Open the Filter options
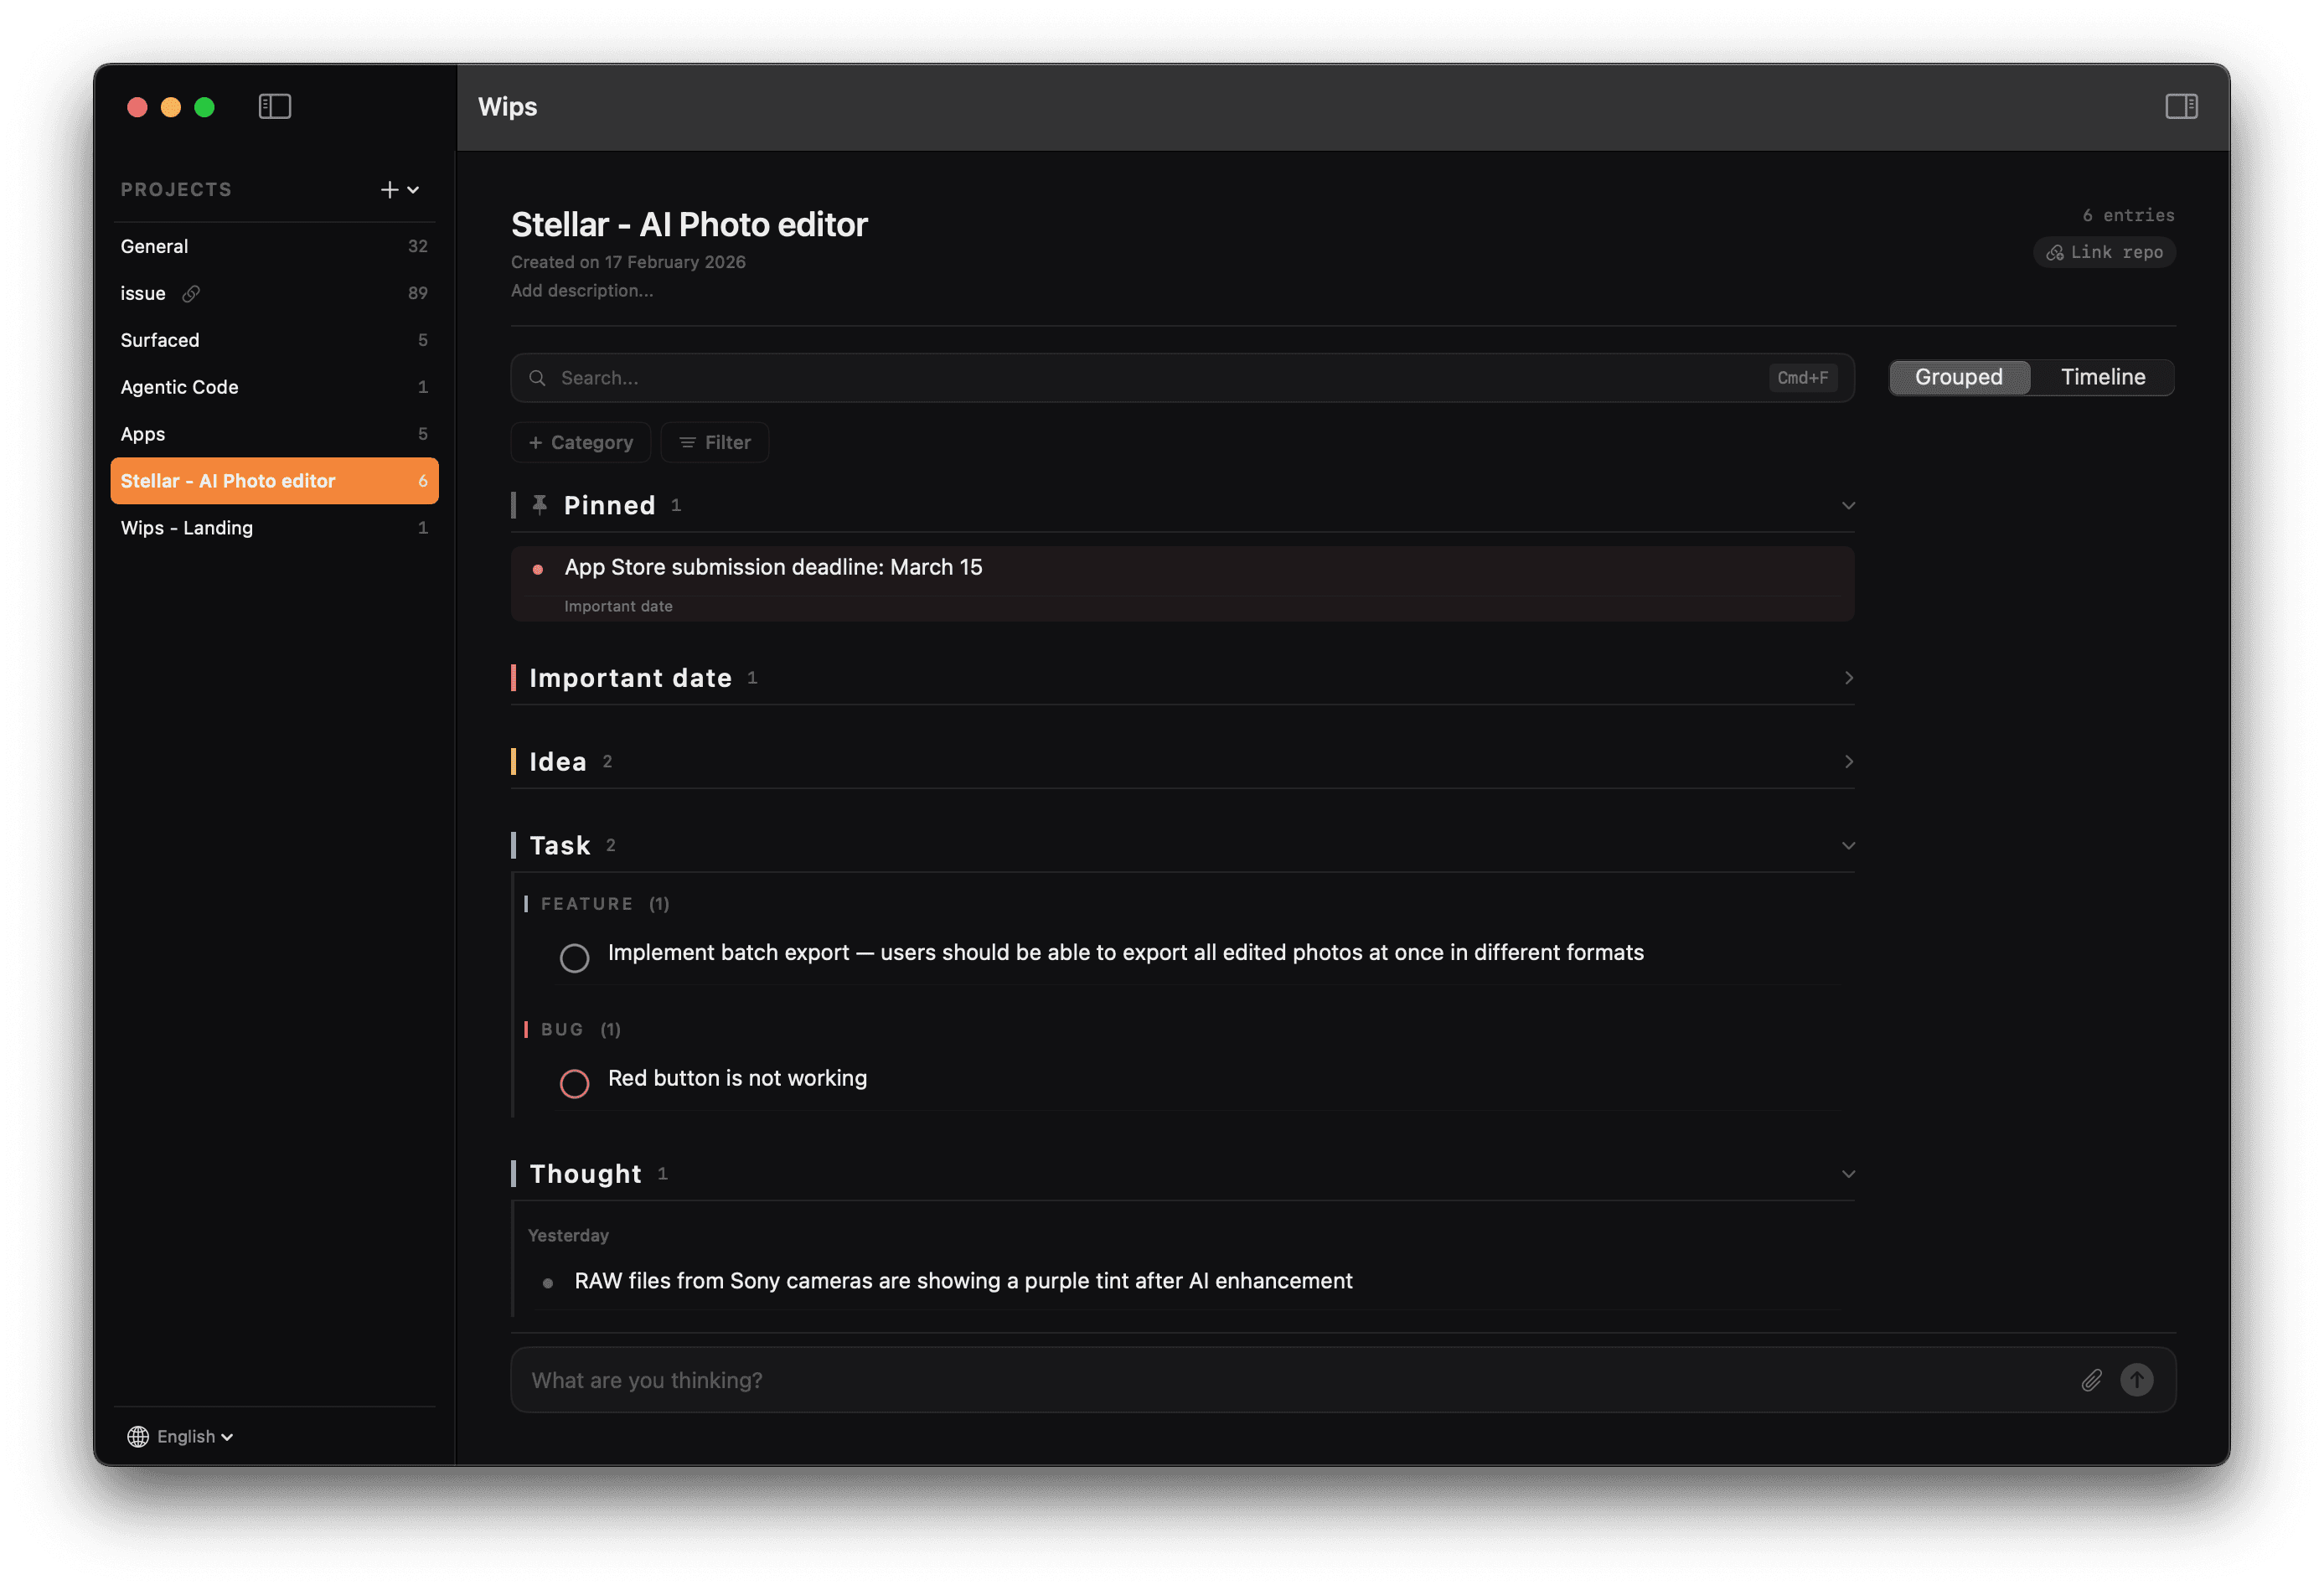 [714, 442]
